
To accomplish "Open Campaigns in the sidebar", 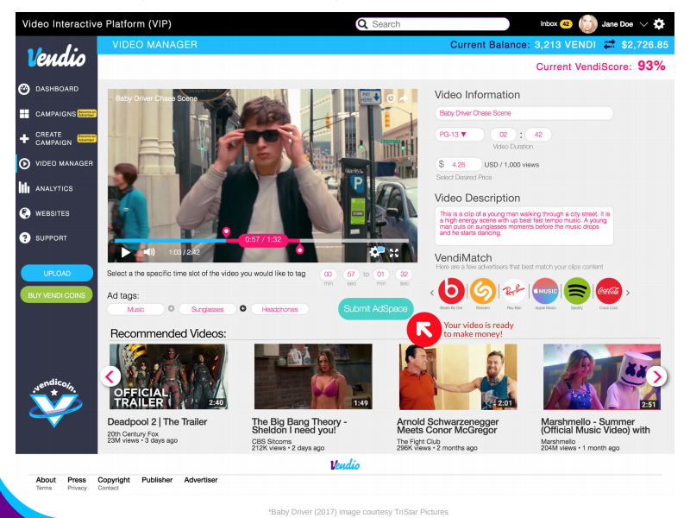I will click(56, 114).
